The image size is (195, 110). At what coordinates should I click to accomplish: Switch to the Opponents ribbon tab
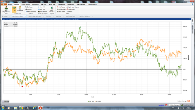pyautogui.click(x=35, y=4)
